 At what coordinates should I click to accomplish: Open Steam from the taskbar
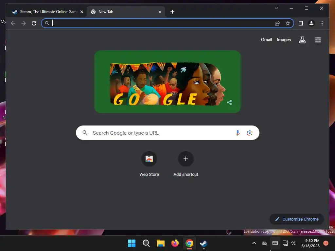click(203, 243)
